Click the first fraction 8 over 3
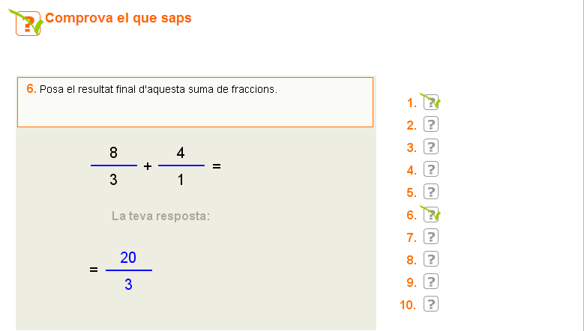 point(114,165)
